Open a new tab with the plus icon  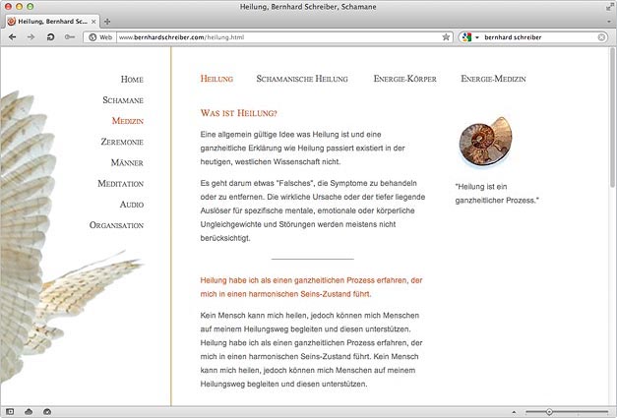pos(107,22)
